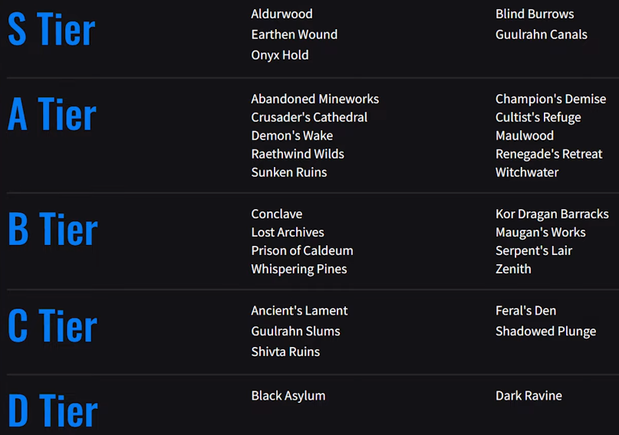Click the S Tier heading
The height and width of the screenshot is (435, 619).
(51, 29)
